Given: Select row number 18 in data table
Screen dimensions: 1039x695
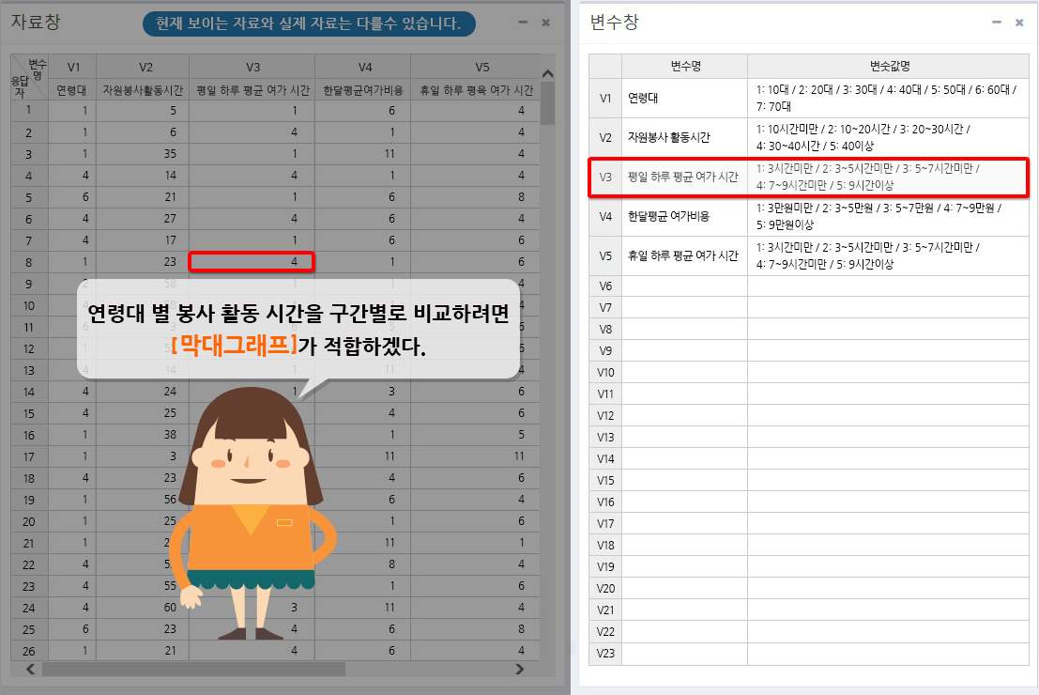Looking at the screenshot, I should click(x=28, y=478).
